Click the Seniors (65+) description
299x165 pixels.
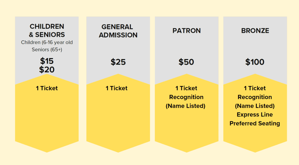point(47,50)
